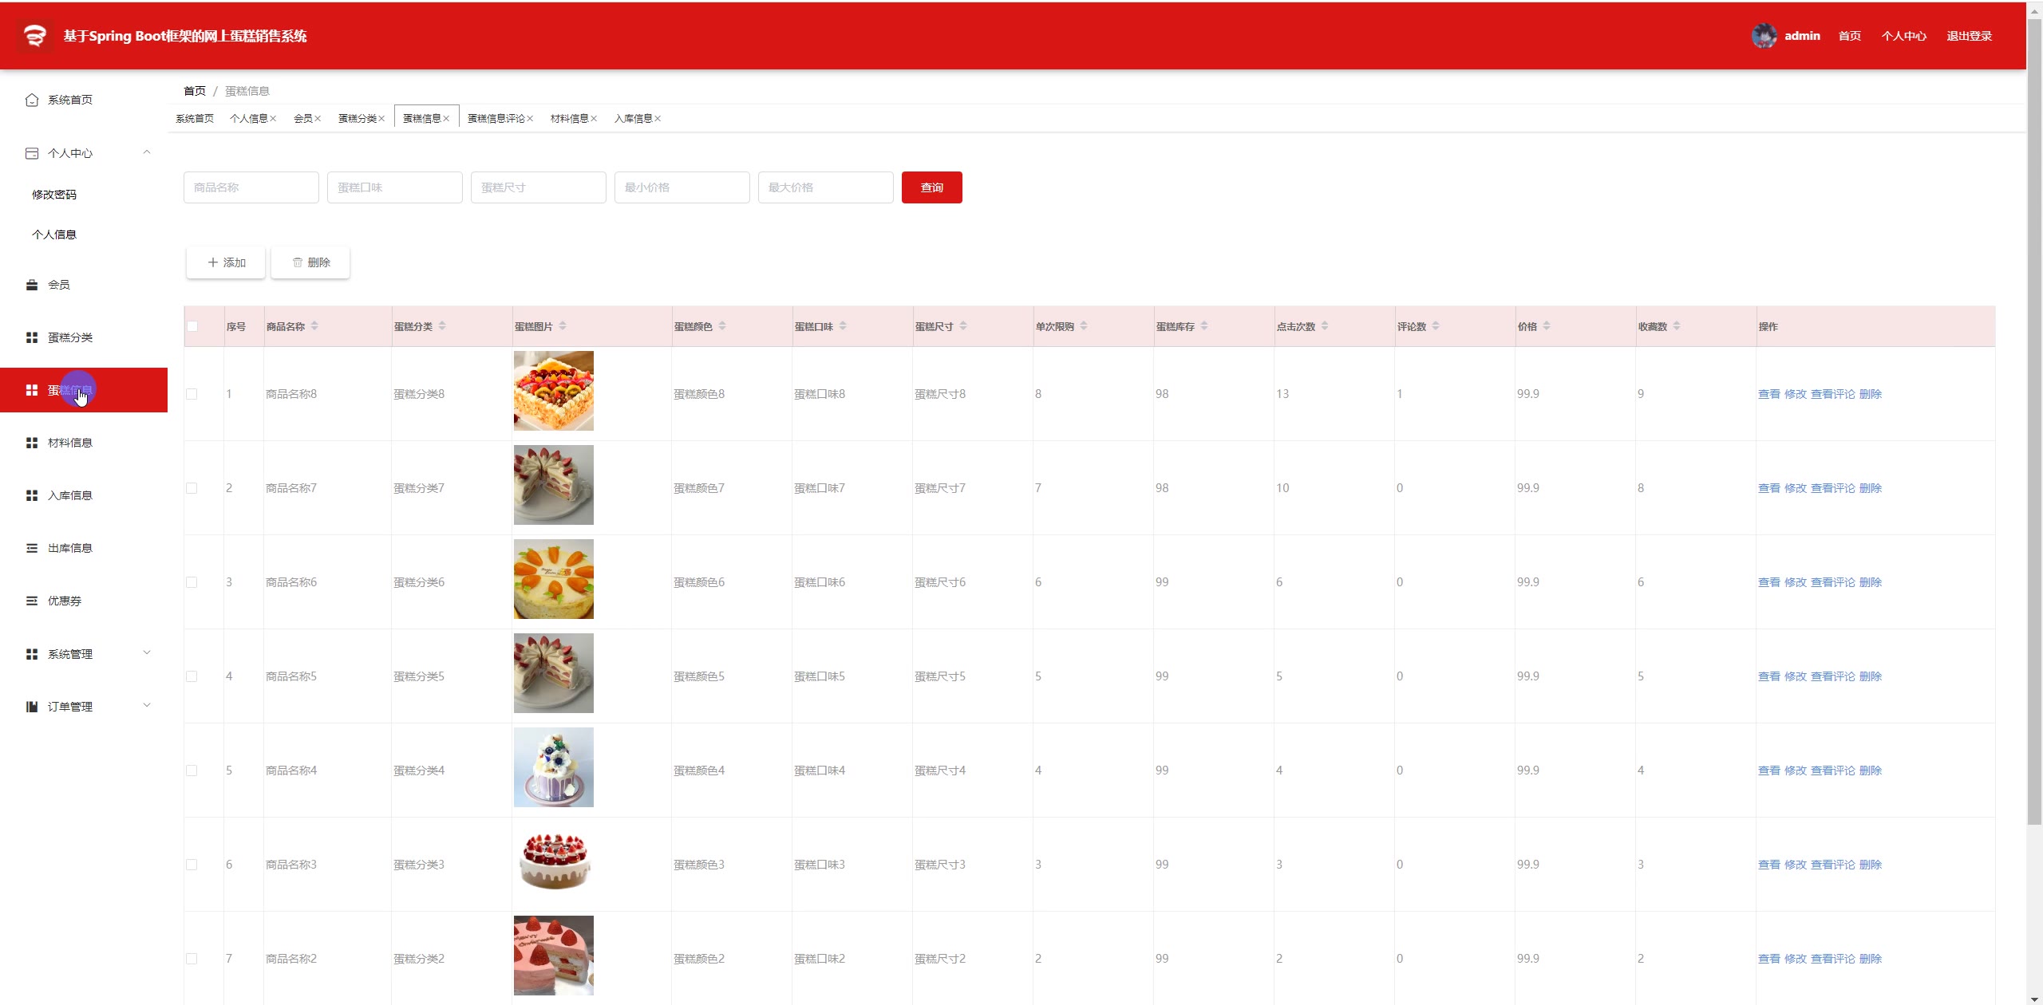Close the 蛋糕分类 tab with its x
The height and width of the screenshot is (1005, 2043).
pyautogui.click(x=381, y=119)
